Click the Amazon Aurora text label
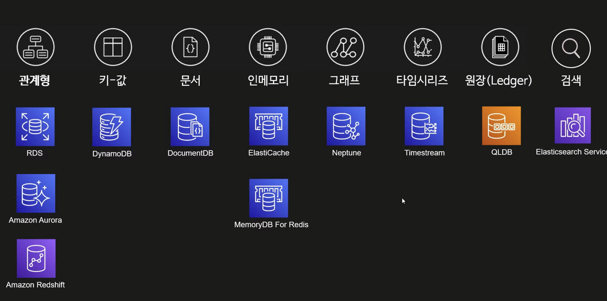Viewport: 607px width, 301px height. tap(35, 220)
